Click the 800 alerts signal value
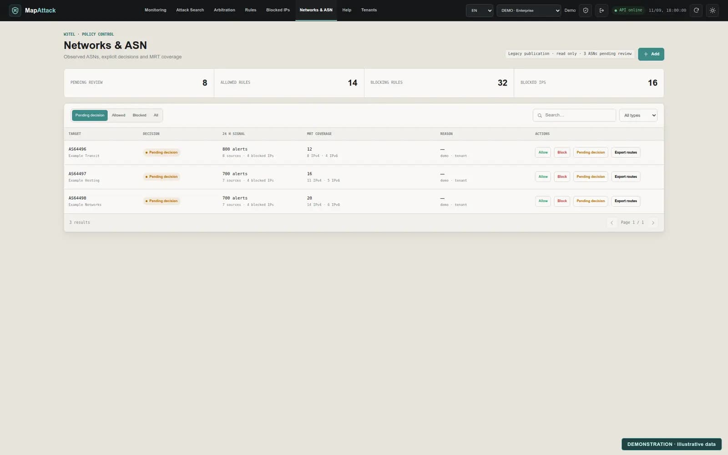 tap(235, 149)
